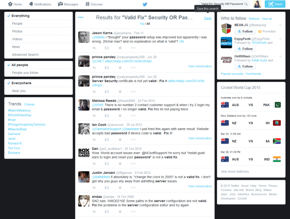Limit results to People you follow
Image resolution: width=290 pixels, height=219 pixels.
click(39, 73)
